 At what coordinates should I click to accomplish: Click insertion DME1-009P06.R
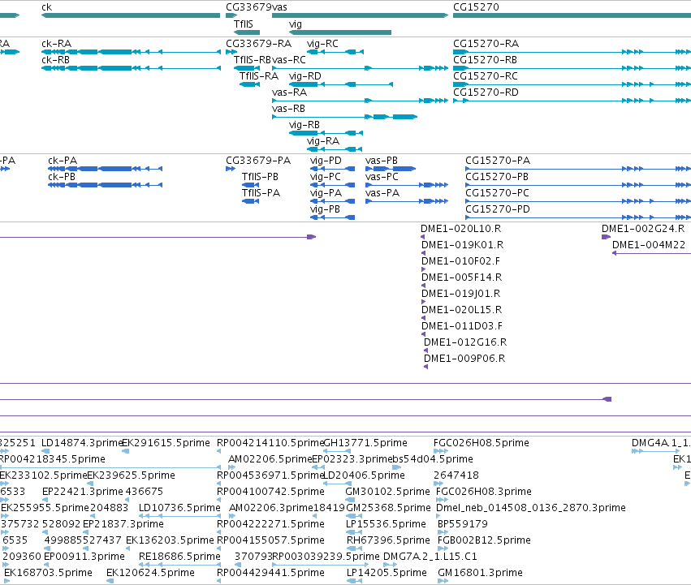tap(425, 367)
